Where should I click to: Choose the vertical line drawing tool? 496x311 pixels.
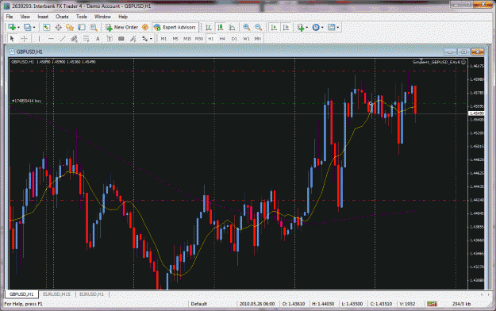click(39, 39)
